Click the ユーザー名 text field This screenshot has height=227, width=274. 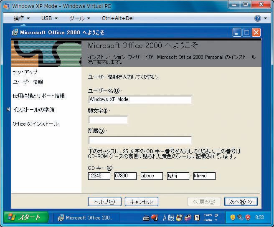point(140,100)
